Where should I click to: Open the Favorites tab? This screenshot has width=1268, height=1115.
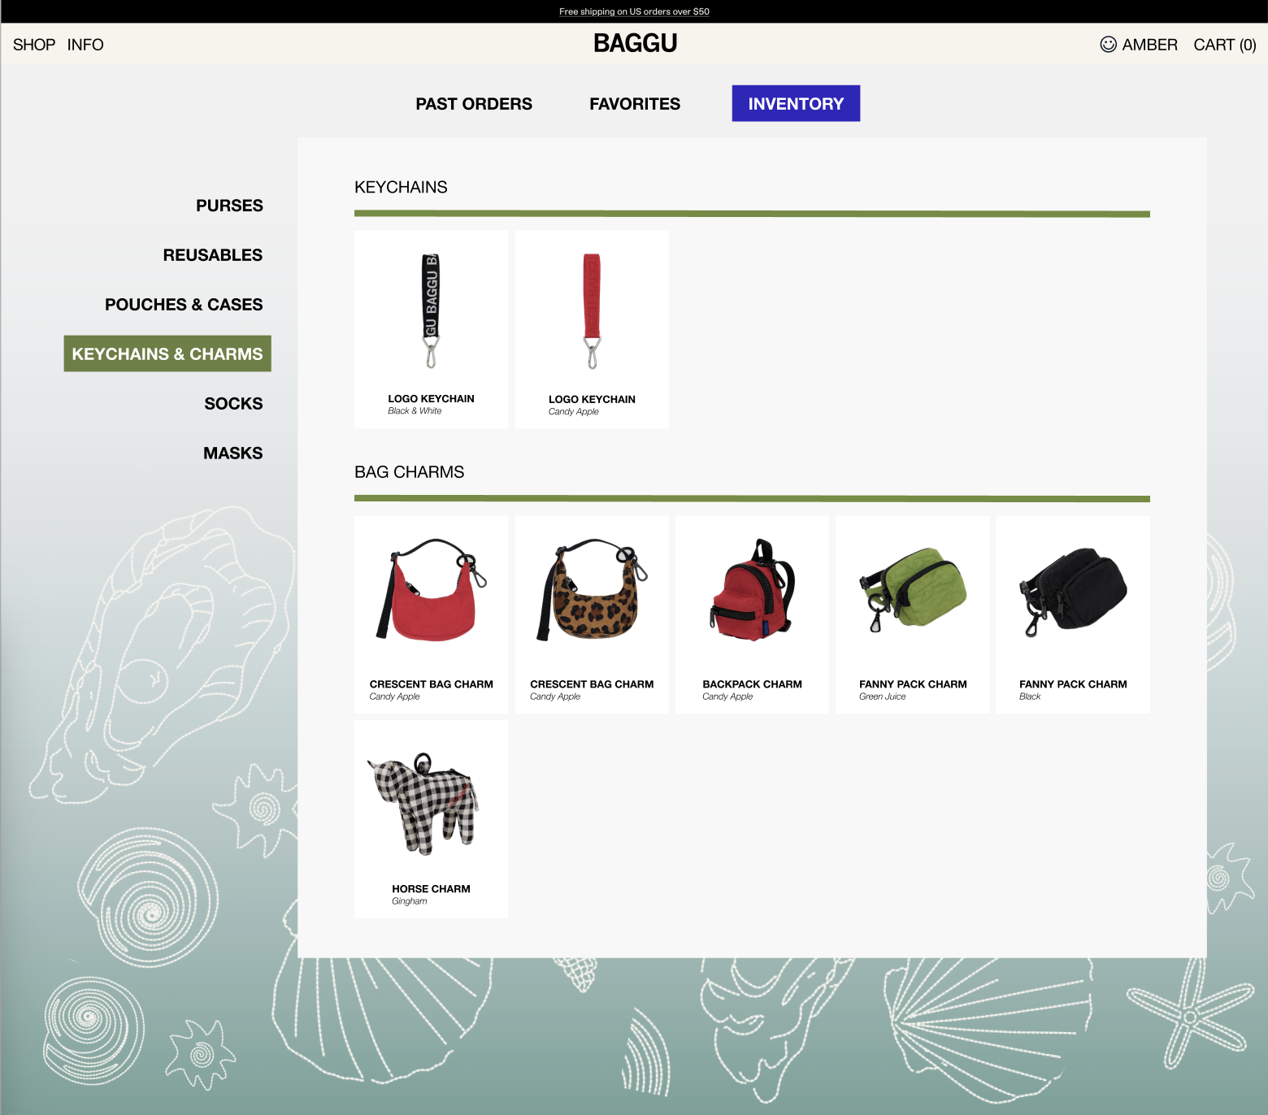(x=635, y=104)
